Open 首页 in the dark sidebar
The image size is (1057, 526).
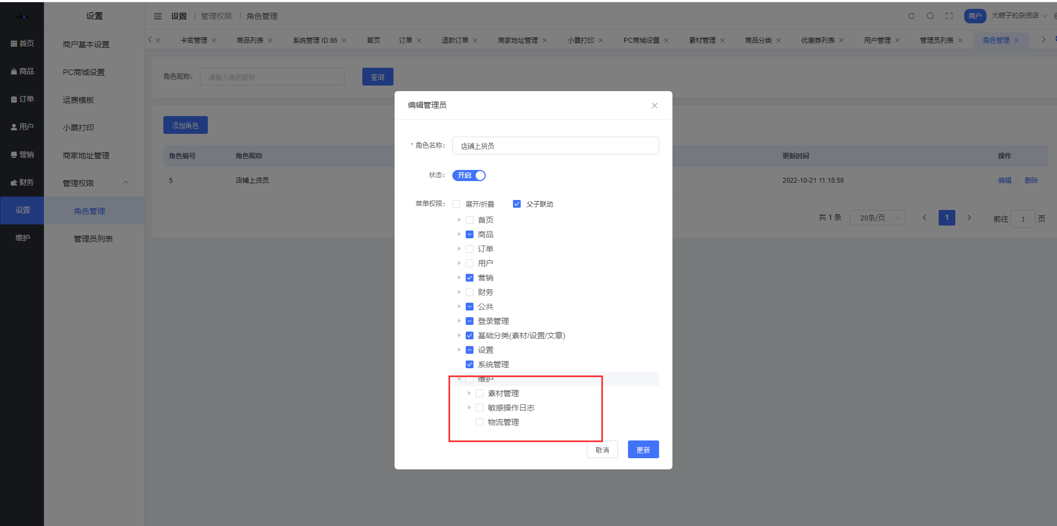[22, 43]
